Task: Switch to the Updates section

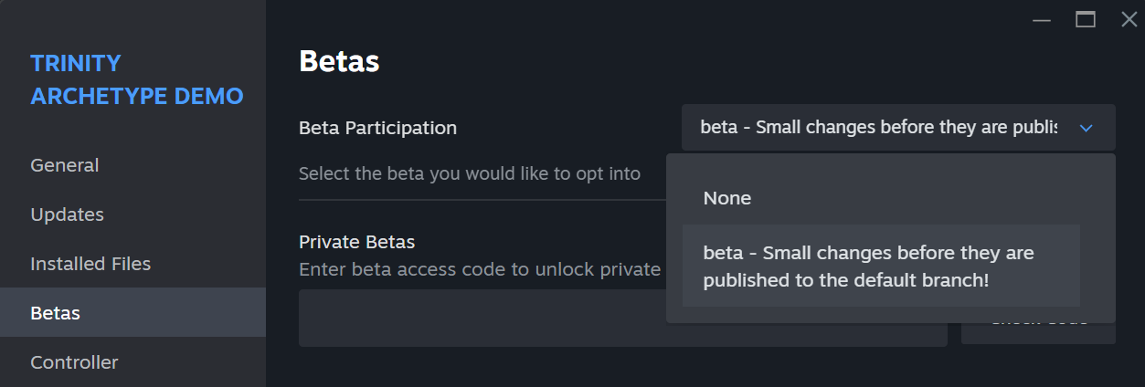Action: point(67,214)
